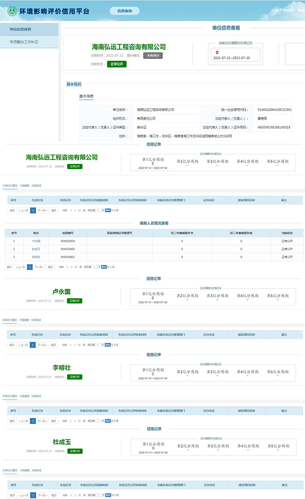305x499 pixels.
Task: Open 失信惩戒 tab under company credit record
Action: coord(36,185)
